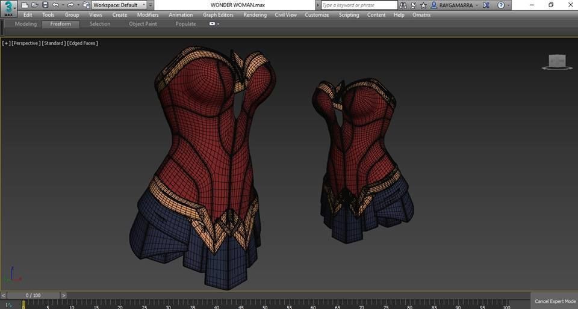
Task: Click the Help question mark icon
Action: [500, 5]
